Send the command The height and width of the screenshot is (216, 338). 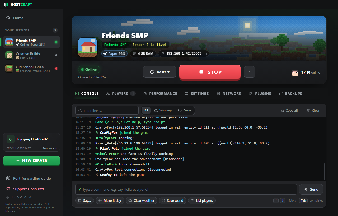311,189
